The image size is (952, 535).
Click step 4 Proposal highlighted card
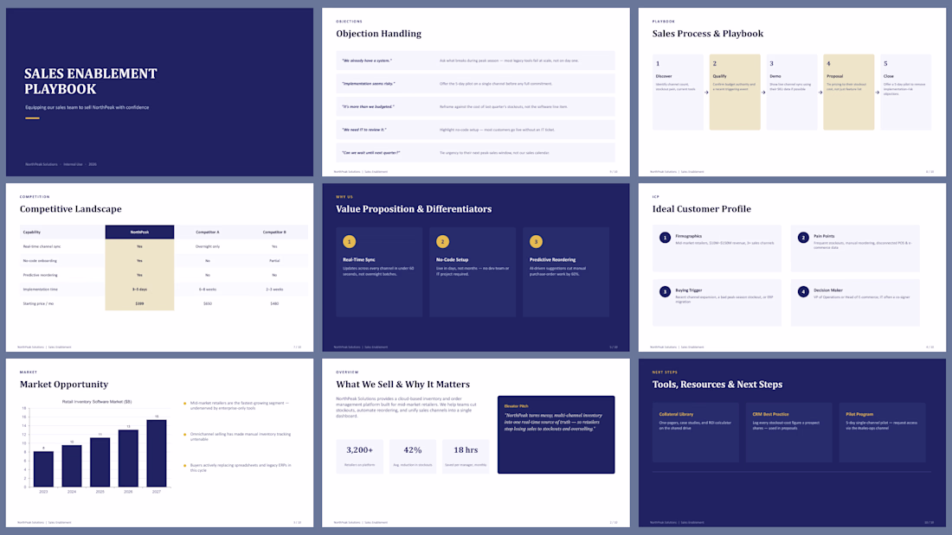click(849, 92)
